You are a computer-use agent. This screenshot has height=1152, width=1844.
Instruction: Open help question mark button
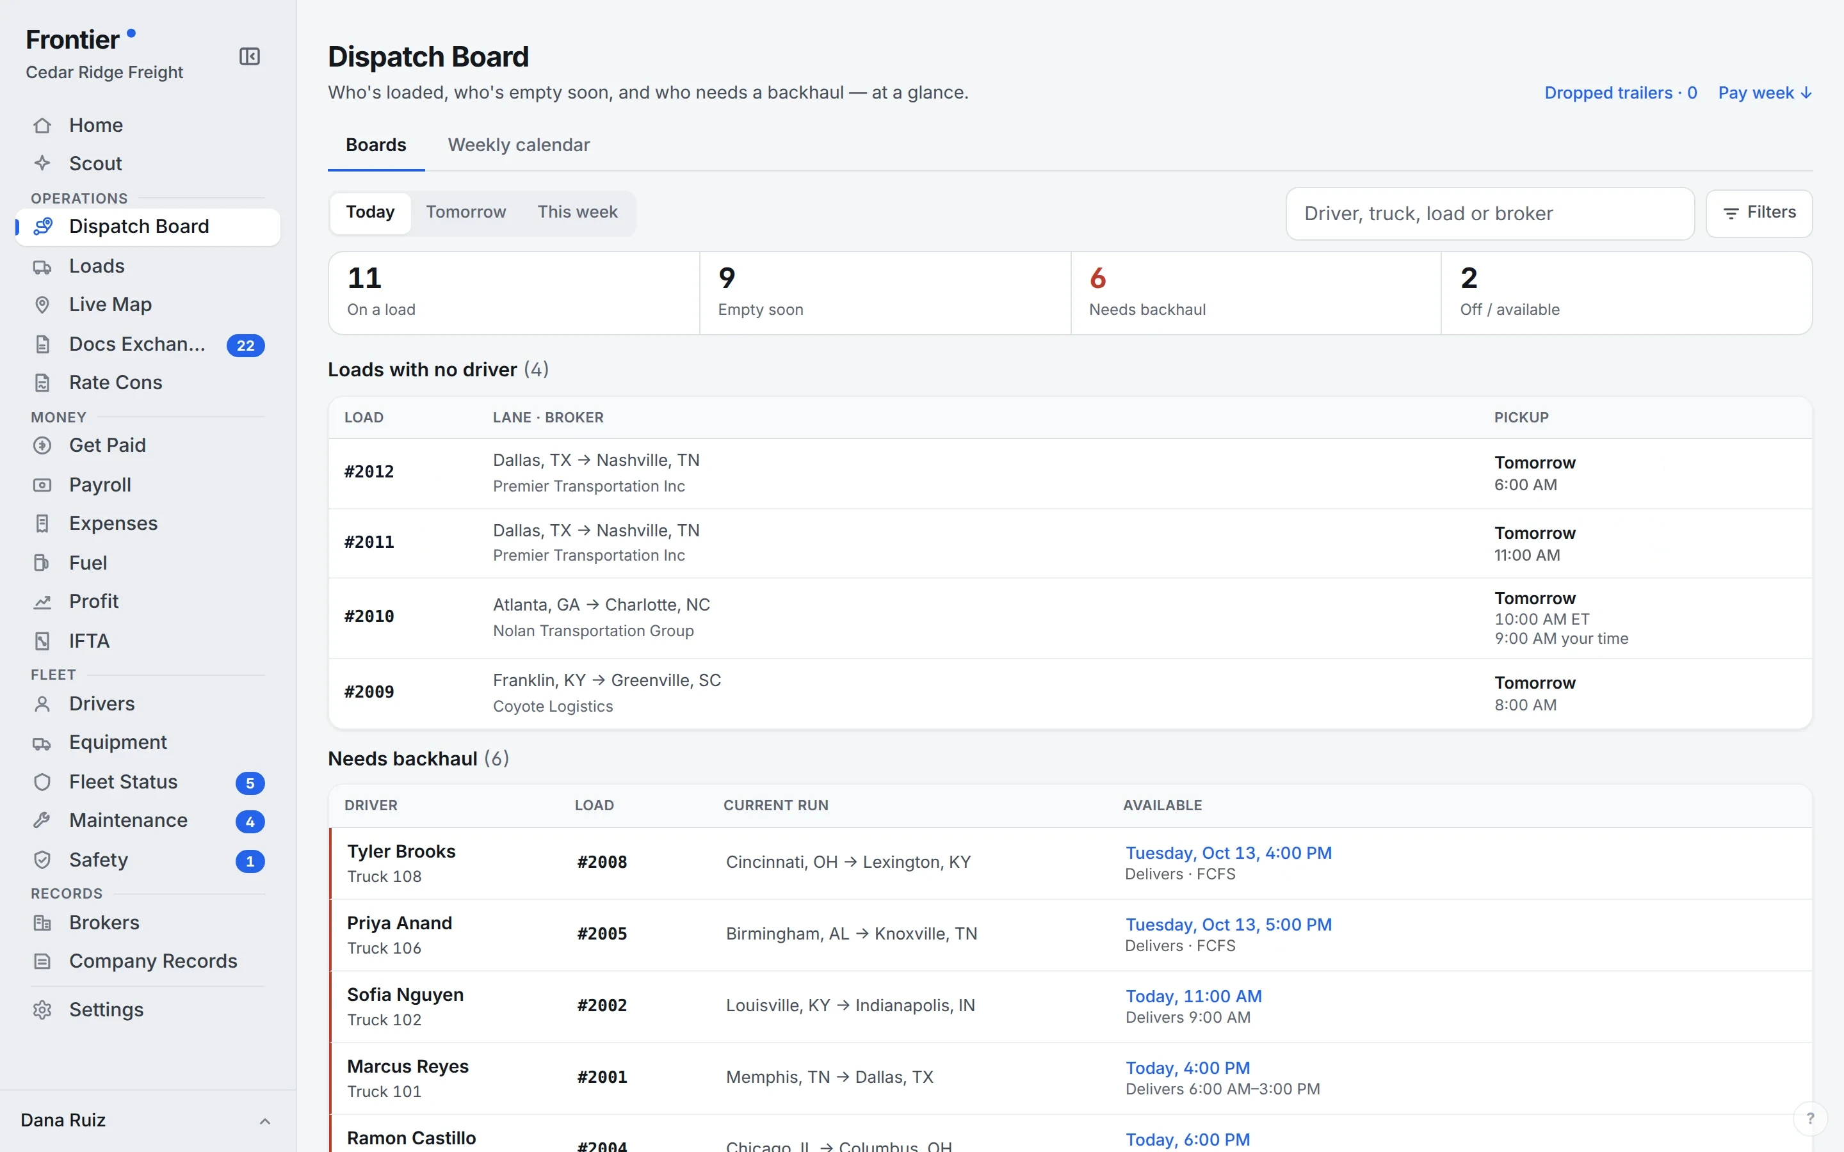[x=1811, y=1119]
